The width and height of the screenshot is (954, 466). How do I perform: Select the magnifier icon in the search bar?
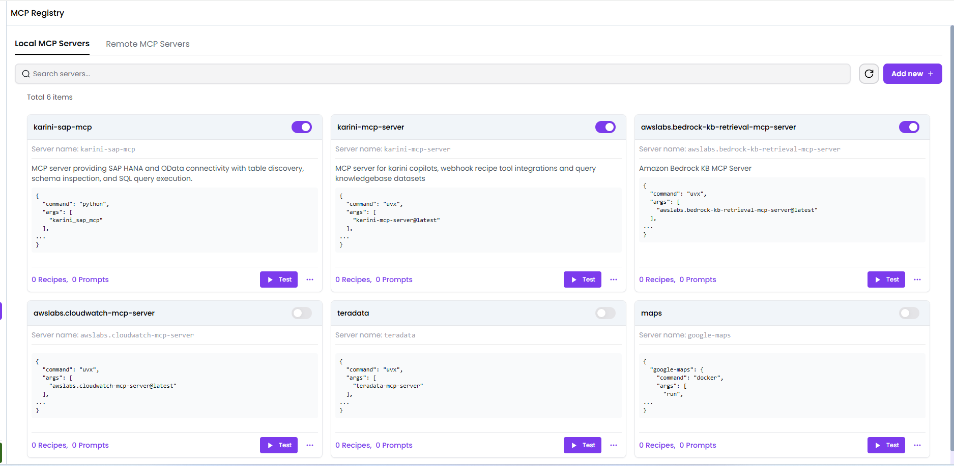25,74
